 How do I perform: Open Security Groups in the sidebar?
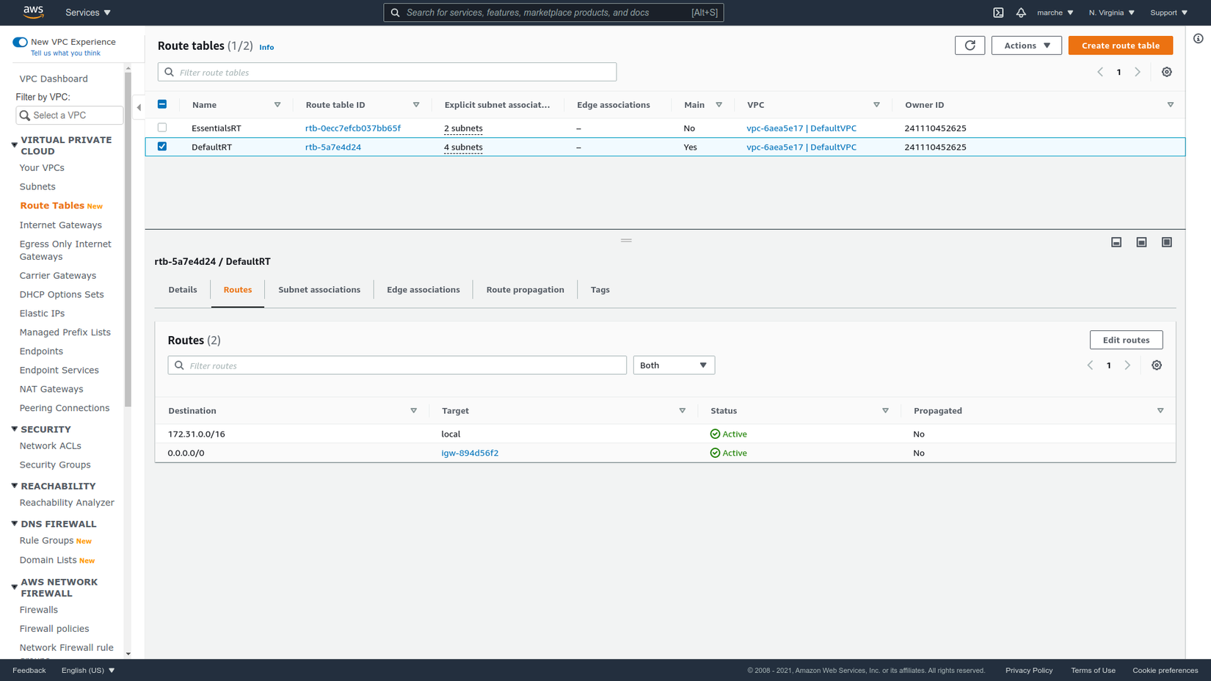click(x=55, y=465)
